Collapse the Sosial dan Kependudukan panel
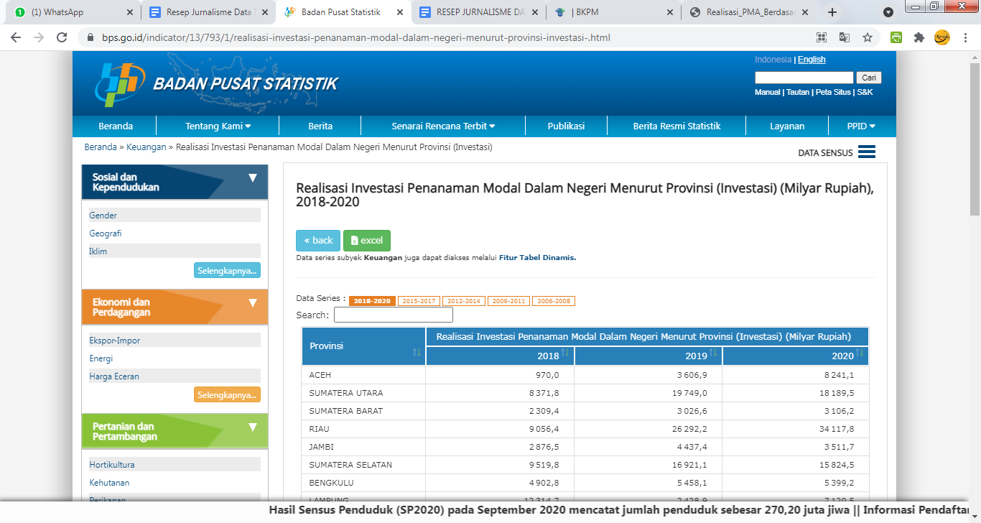Screen dimensions: 981x523 coord(252,178)
